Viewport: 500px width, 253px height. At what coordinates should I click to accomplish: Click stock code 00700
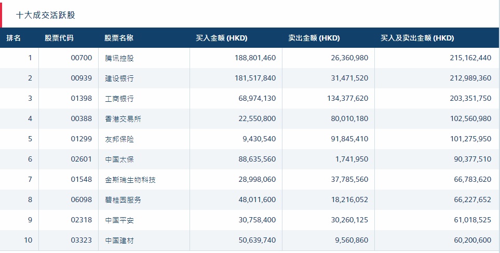click(81, 58)
